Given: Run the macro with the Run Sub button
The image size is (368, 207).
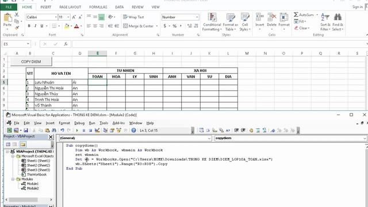Looking at the screenshot, I should click(x=77, y=131).
